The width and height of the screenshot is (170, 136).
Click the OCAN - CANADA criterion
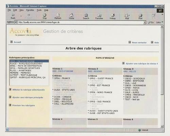click(x=63, y=97)
